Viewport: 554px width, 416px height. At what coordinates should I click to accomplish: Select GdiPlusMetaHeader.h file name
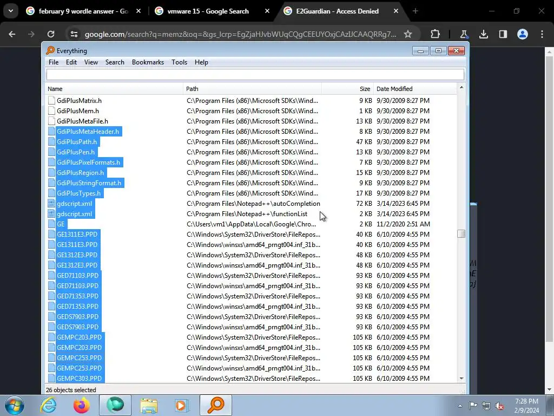pyautogui.click(x=88, y=131)
